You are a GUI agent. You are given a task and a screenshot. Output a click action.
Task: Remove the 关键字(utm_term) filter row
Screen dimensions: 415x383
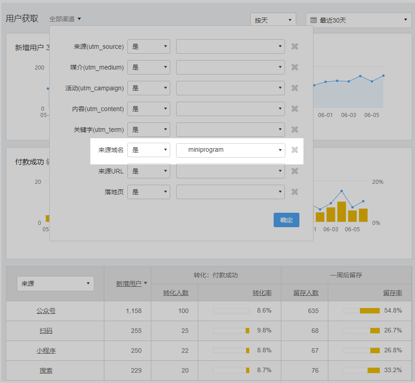click(x=295, y=129)
